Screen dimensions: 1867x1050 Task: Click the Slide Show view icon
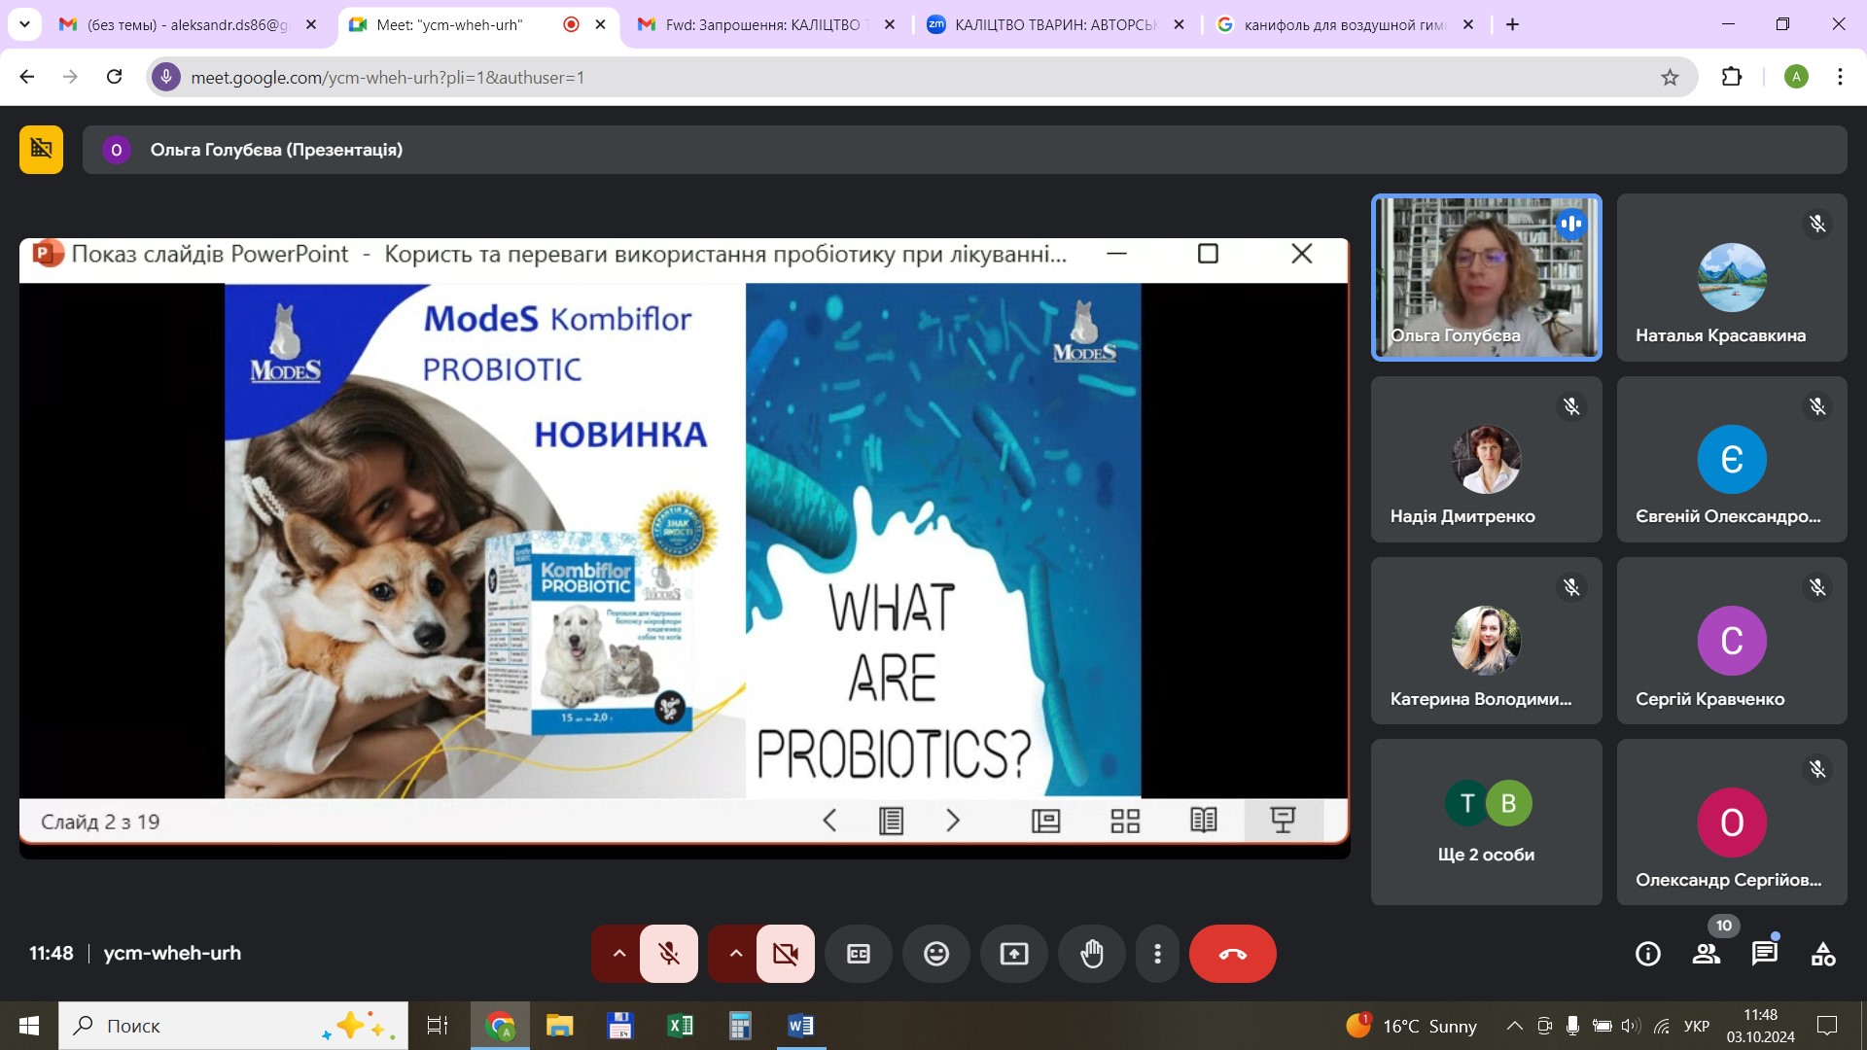[x=1284, y=821]
